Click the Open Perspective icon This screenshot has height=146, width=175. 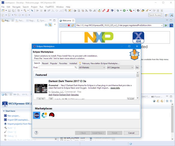166,15
